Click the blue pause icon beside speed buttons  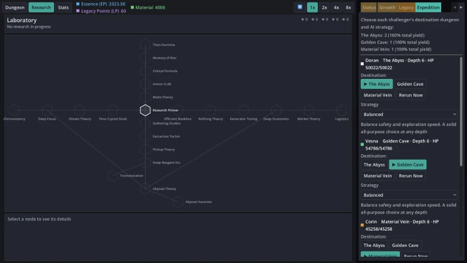[300, 7]
